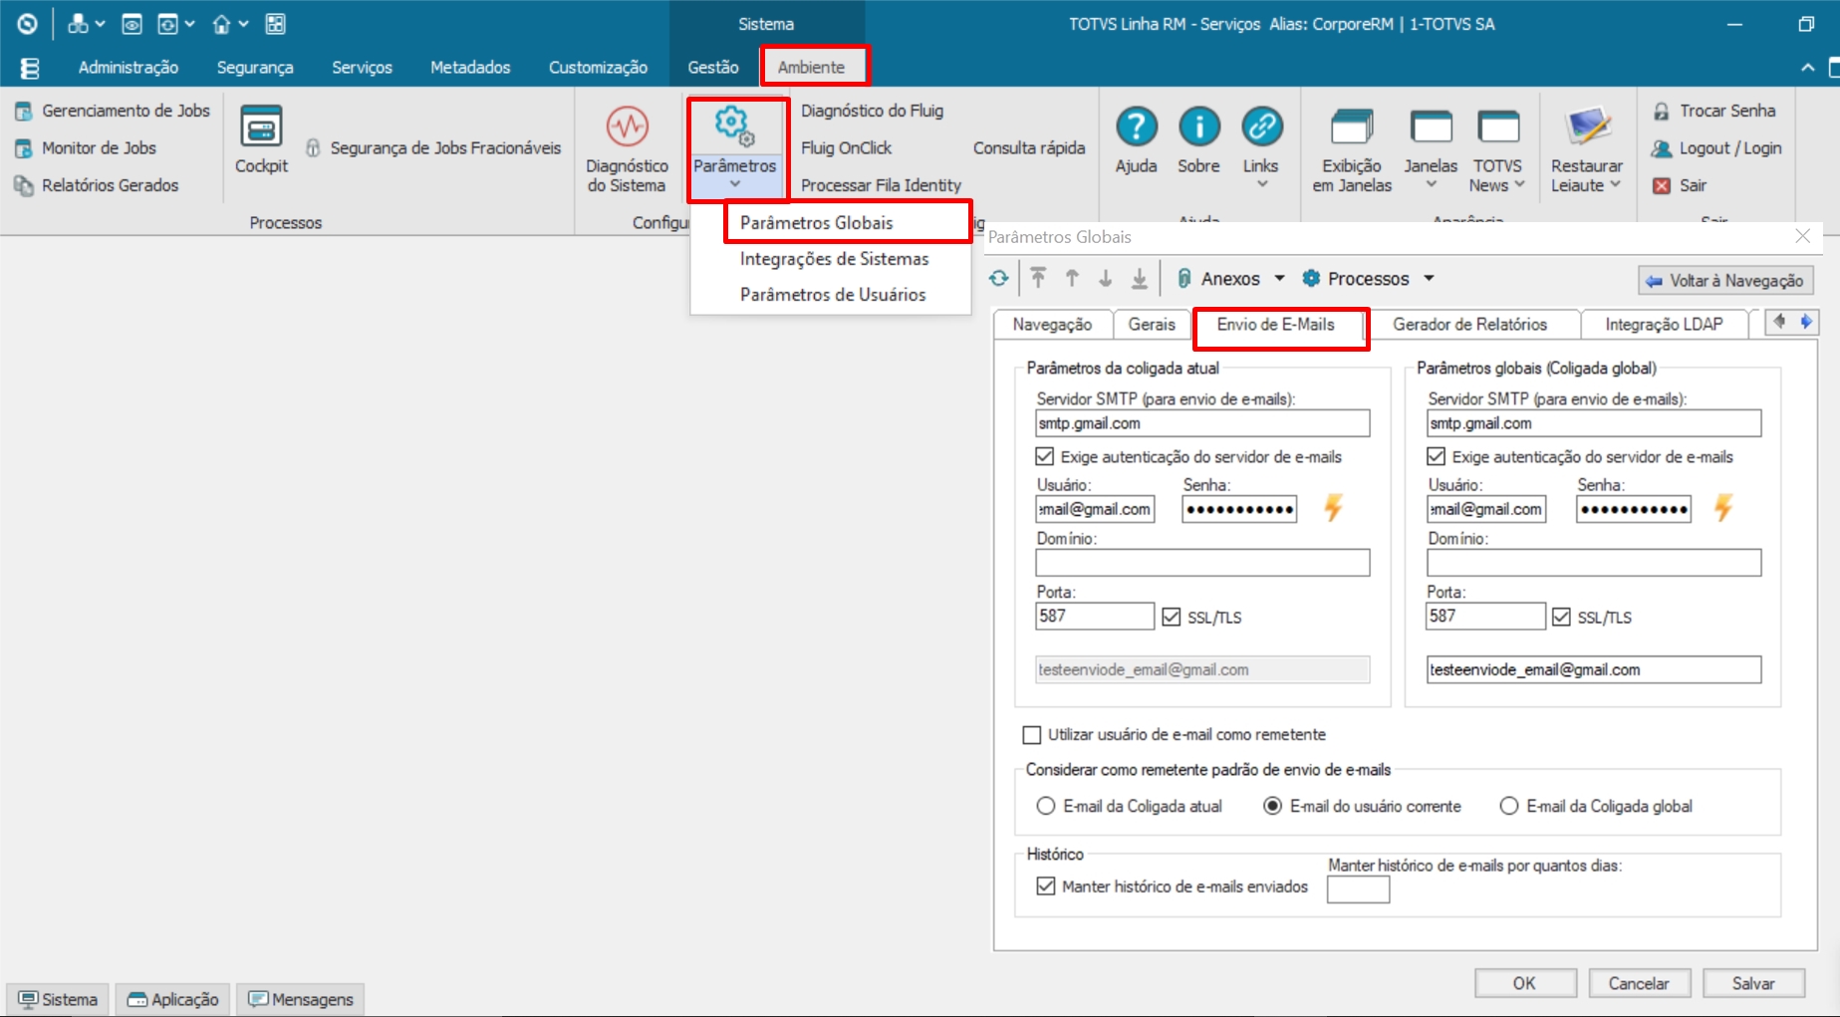
Task: Click the Links chain icon
Action: pos(1261,127)
